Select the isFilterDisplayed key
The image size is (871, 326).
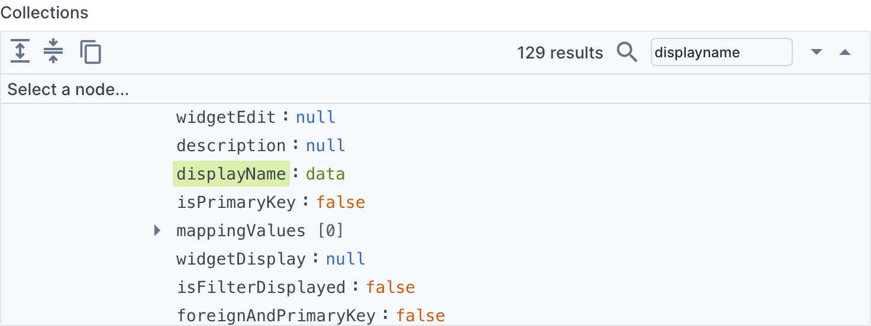(x=261, y=287)
